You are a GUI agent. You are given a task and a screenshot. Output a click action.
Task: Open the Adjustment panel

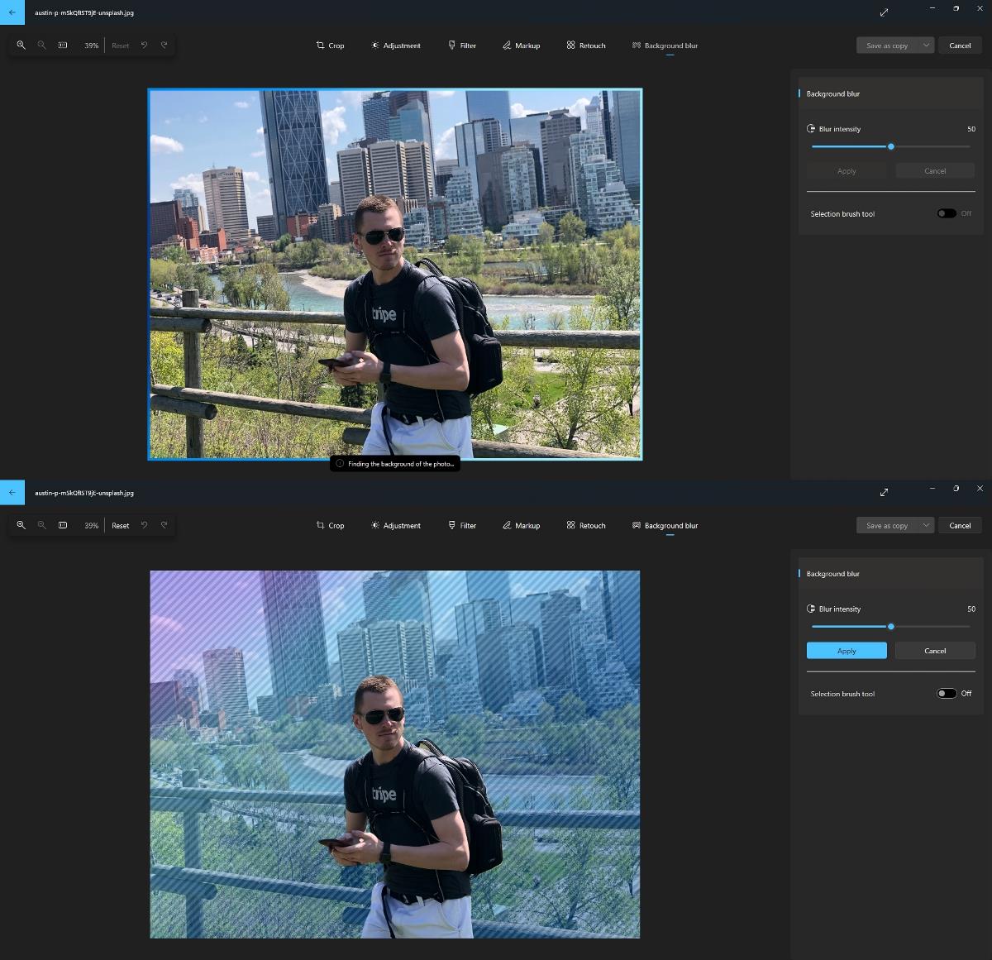(396, 45)
